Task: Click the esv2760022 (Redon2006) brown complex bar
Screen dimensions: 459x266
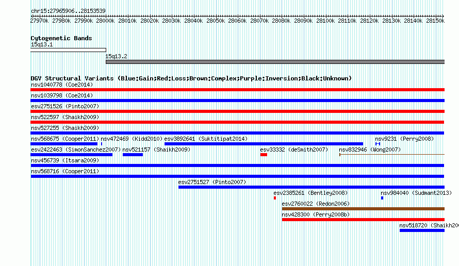Action: coord(363,209)
